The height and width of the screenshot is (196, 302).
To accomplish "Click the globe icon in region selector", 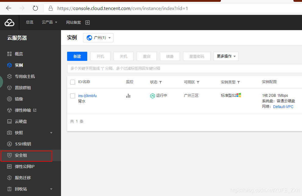I will pos(89,38).
